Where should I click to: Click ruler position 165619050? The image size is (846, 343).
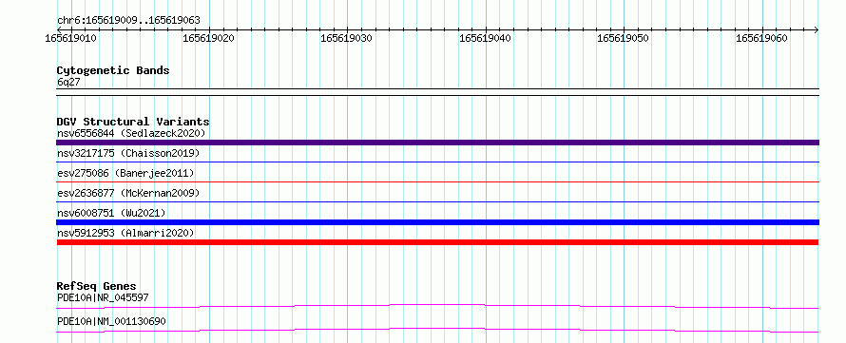coord(624,39)
